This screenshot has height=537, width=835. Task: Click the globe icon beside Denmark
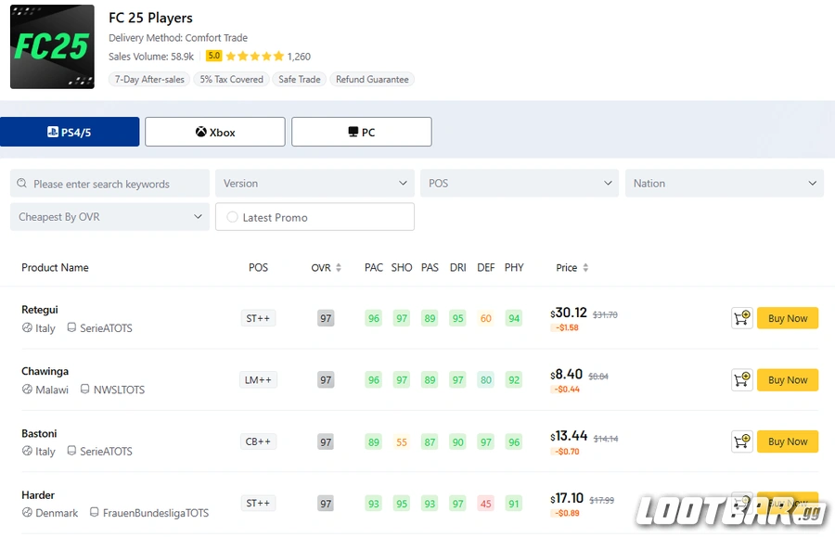[x=27, y=513]
